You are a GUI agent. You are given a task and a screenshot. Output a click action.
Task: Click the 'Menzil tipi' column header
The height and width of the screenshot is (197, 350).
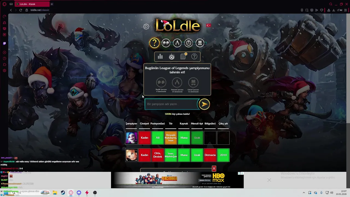[x=197, y=124]
